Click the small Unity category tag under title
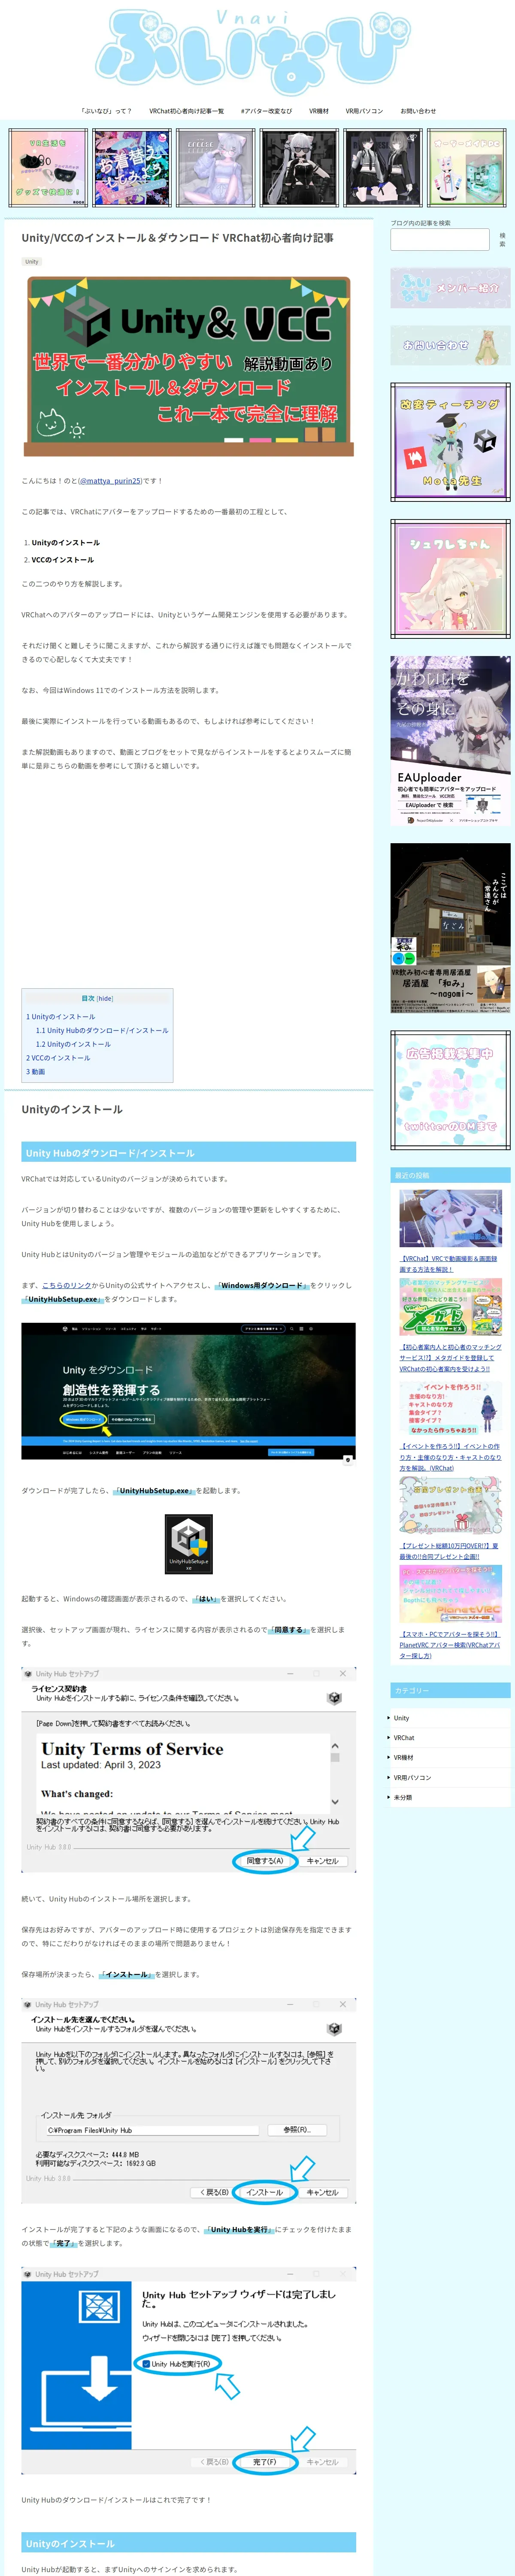 tap(32, 262)
